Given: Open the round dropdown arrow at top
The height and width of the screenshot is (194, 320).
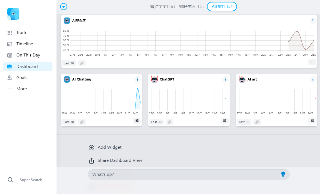Looking at the screenshot, I should click(64, 7).
